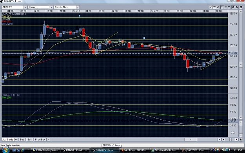Switch to Windows Photo Gallery taskbar window
Screen dimensions: 245x153
164,150
